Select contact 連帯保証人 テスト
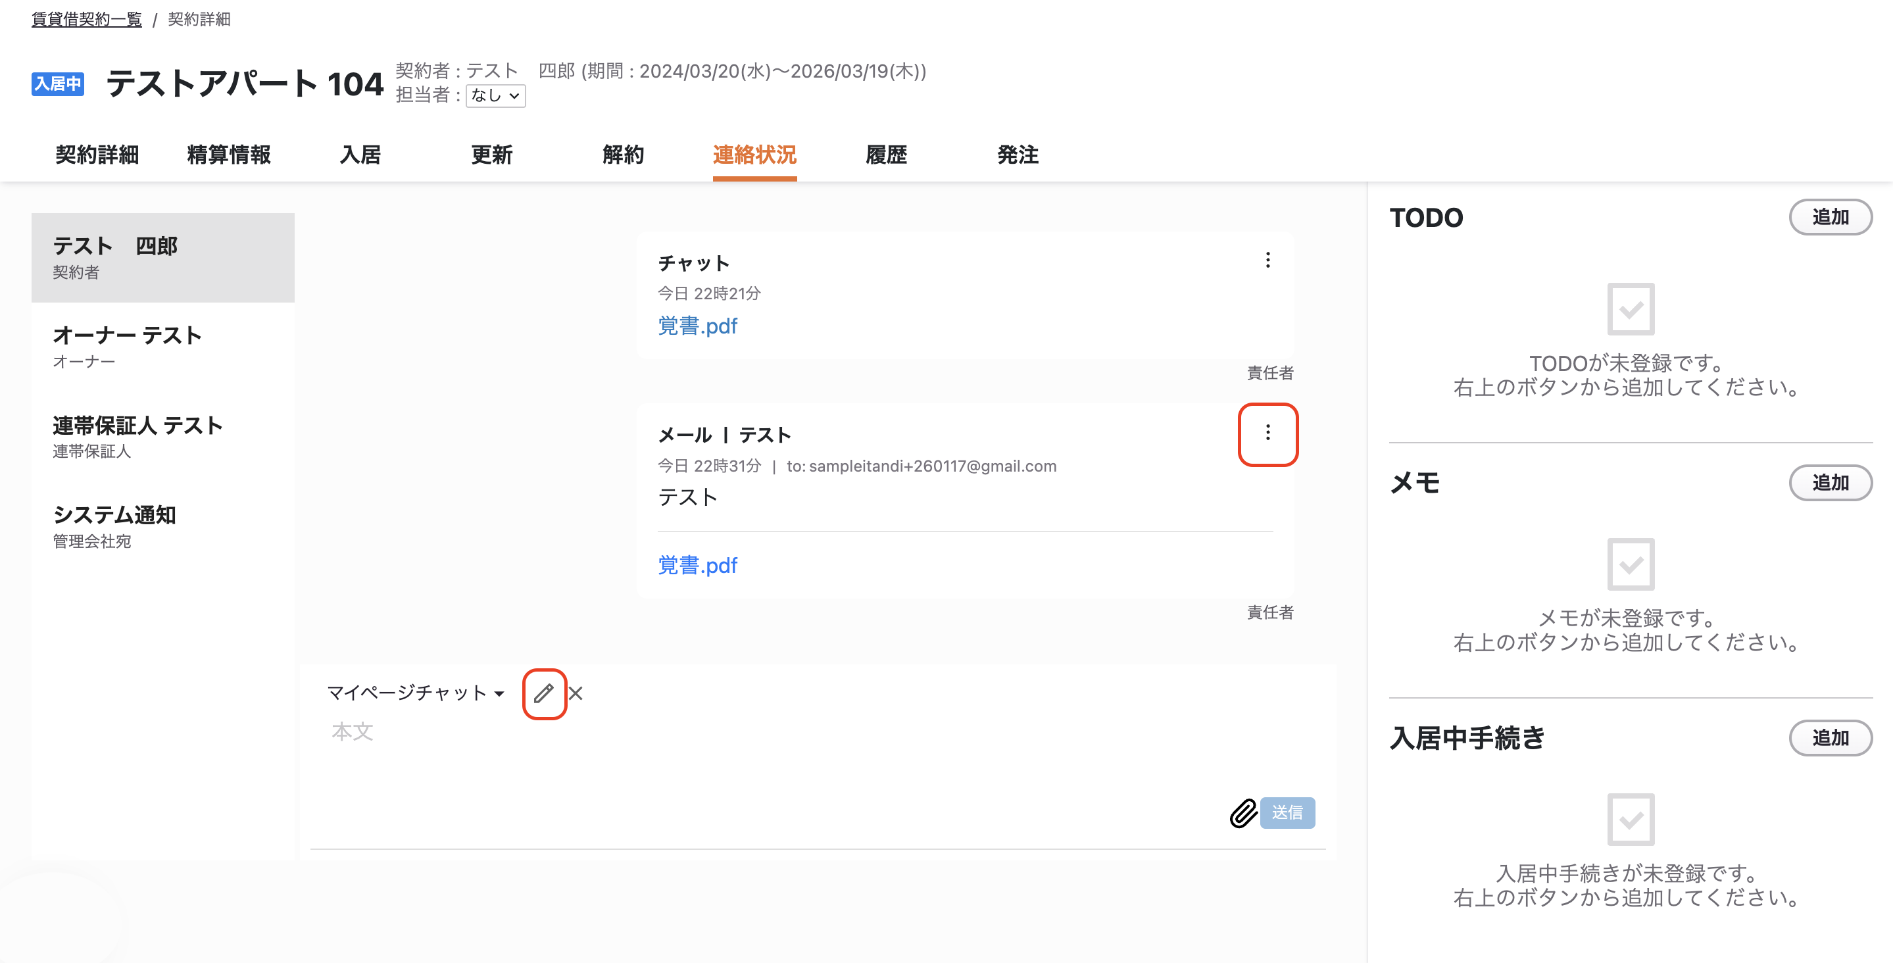 pos(163,437)
